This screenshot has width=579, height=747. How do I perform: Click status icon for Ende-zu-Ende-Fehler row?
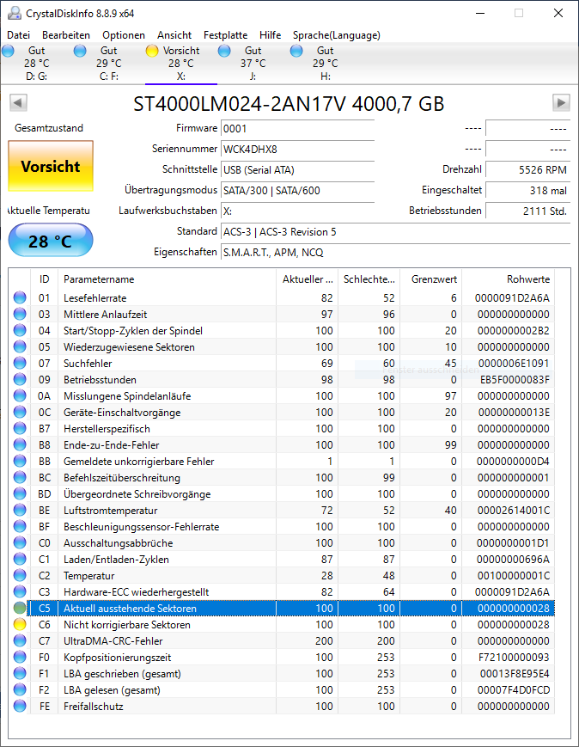pyautogui.click(x=20, y=445)
